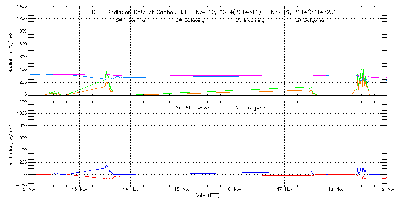Click the 1400 tick on the radiation axis

pyautogui.click(x=21, y=7)
